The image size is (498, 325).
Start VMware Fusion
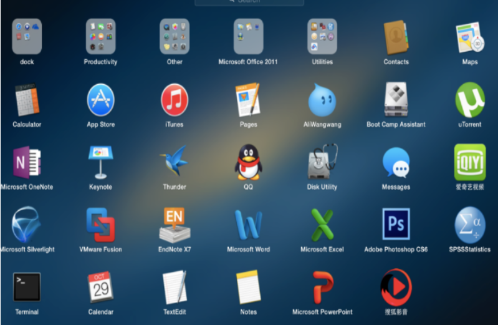(100, 225)
